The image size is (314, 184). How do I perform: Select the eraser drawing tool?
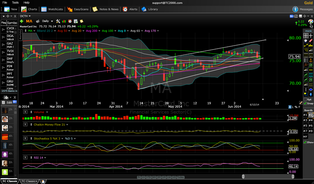[311, 41]
